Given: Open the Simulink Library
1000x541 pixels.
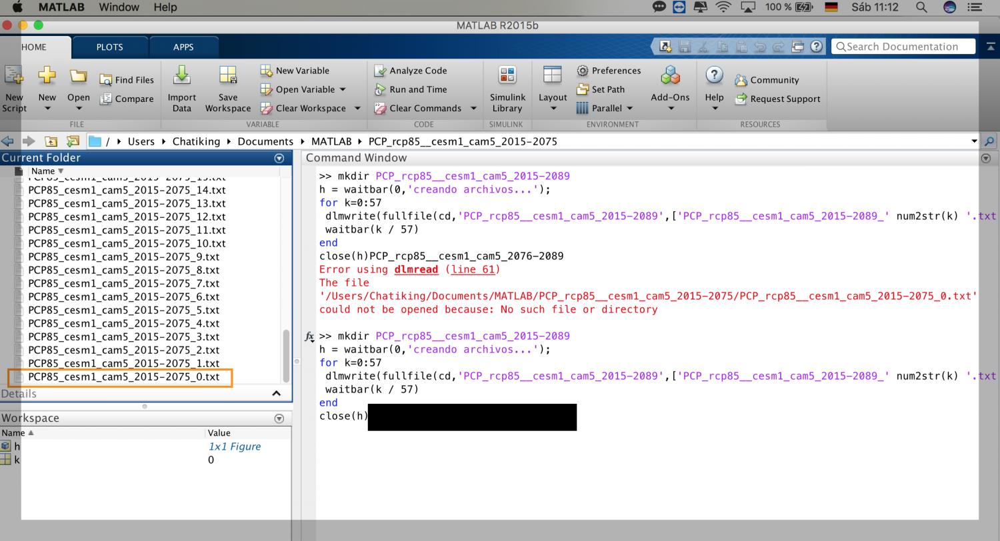Looking at the screenshot, I should pyautogui.click(x=507, y=89).
